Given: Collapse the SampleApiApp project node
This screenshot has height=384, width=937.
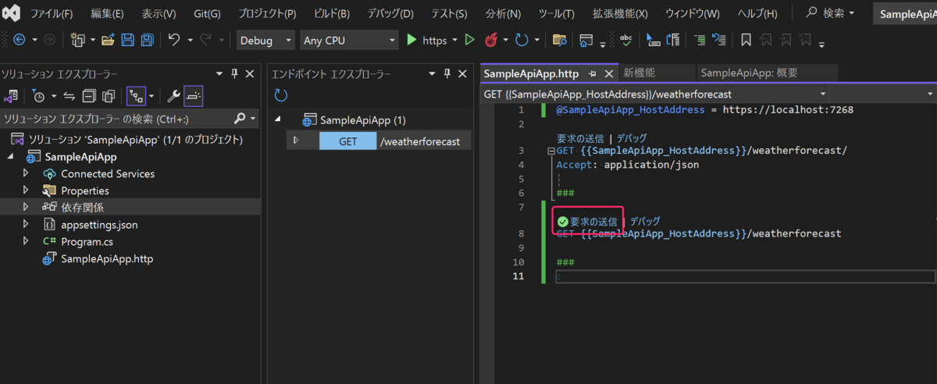Looking at the screenshot, I should click(x=11, y=157).
